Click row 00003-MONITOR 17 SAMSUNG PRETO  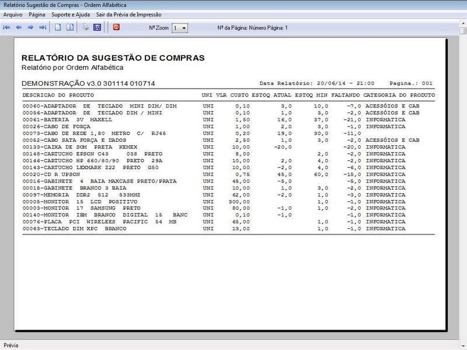pos(214,208)
